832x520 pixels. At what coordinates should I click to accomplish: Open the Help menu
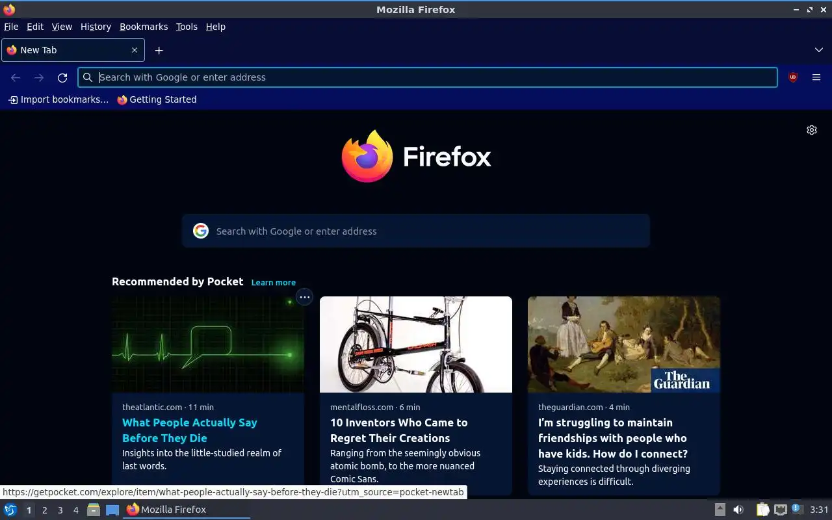click(x=216, y=27)
